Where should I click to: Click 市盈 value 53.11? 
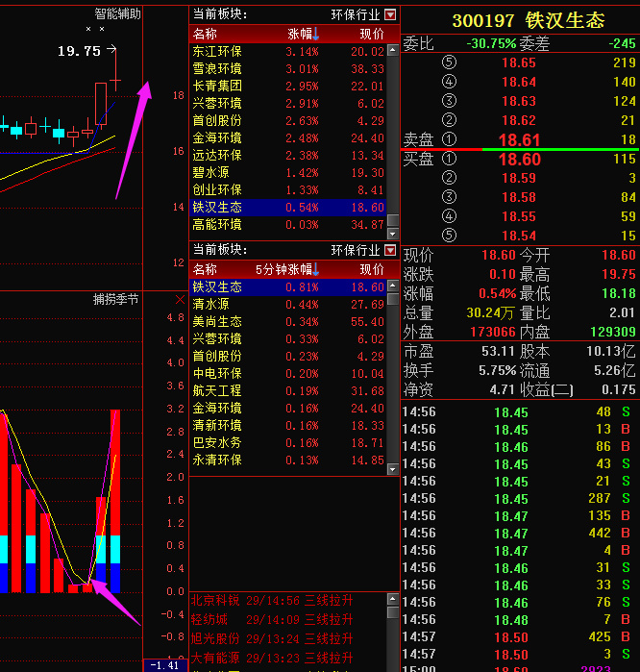coord(498,352)
